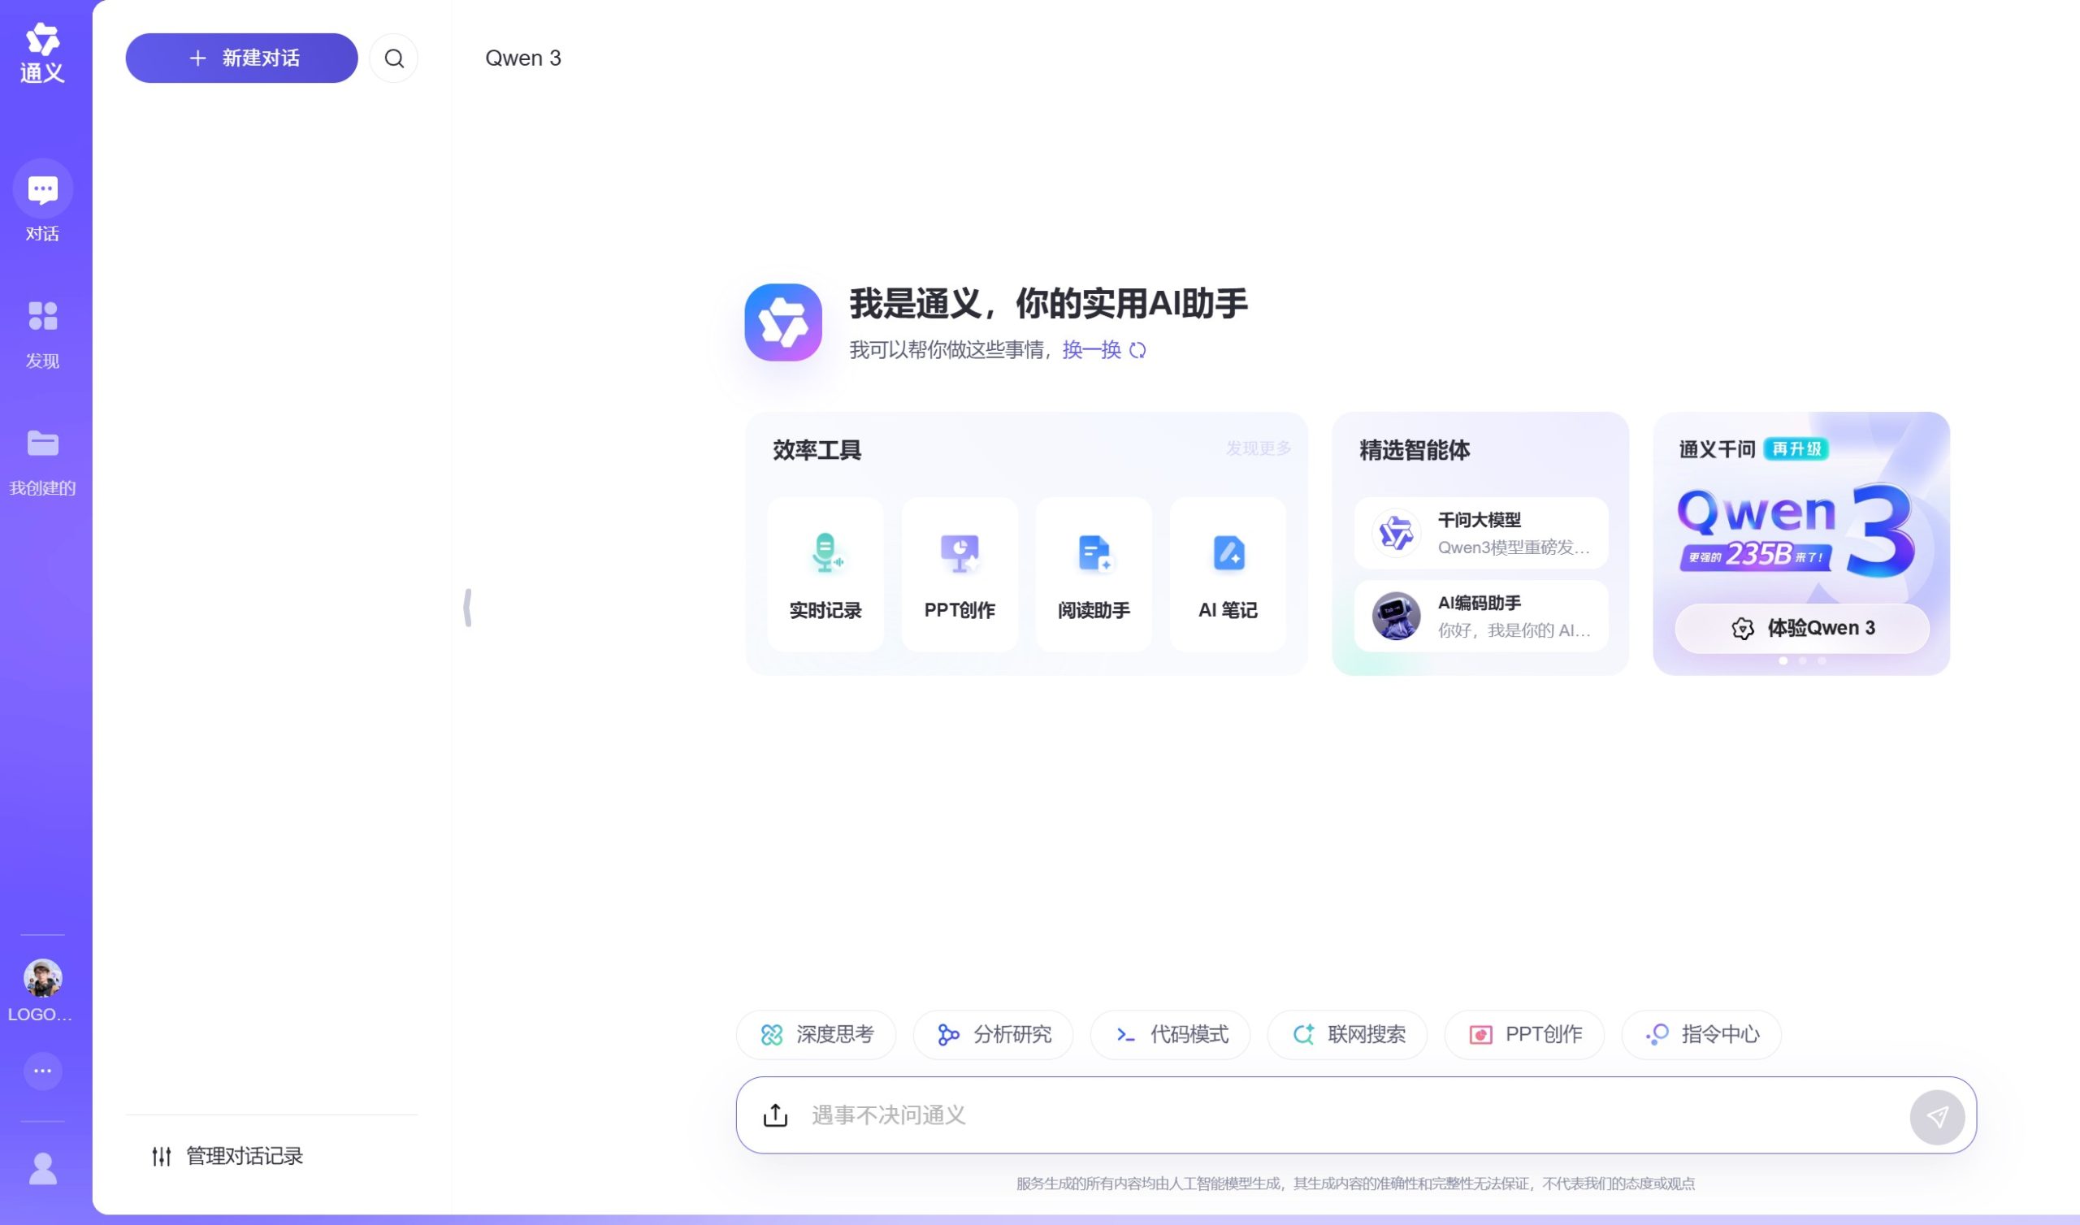The image size is (2080, 1225).
Task: Open the three-dots more menu in the sidebar
Action: click(x=43, y=1071)
